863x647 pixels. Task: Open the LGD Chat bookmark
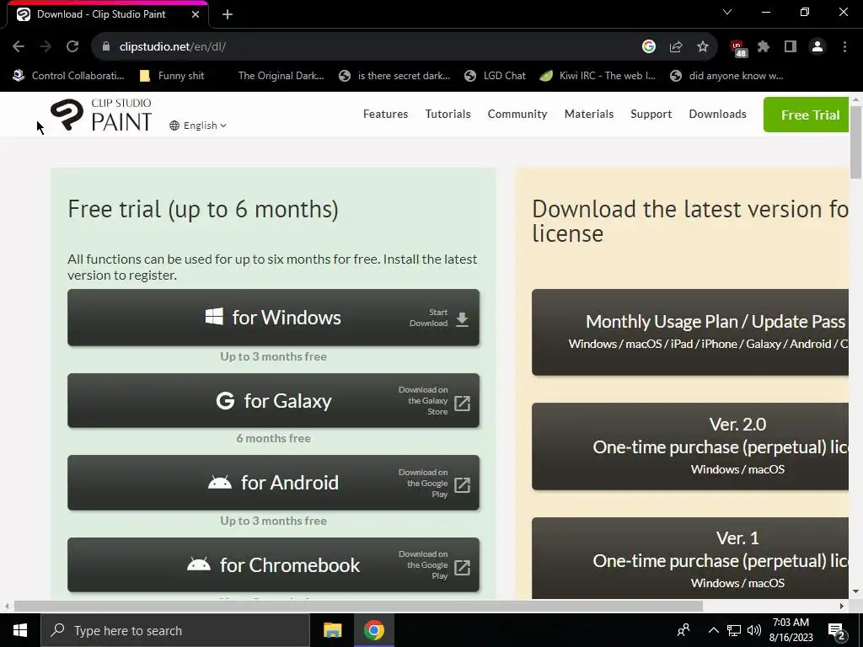495,76
